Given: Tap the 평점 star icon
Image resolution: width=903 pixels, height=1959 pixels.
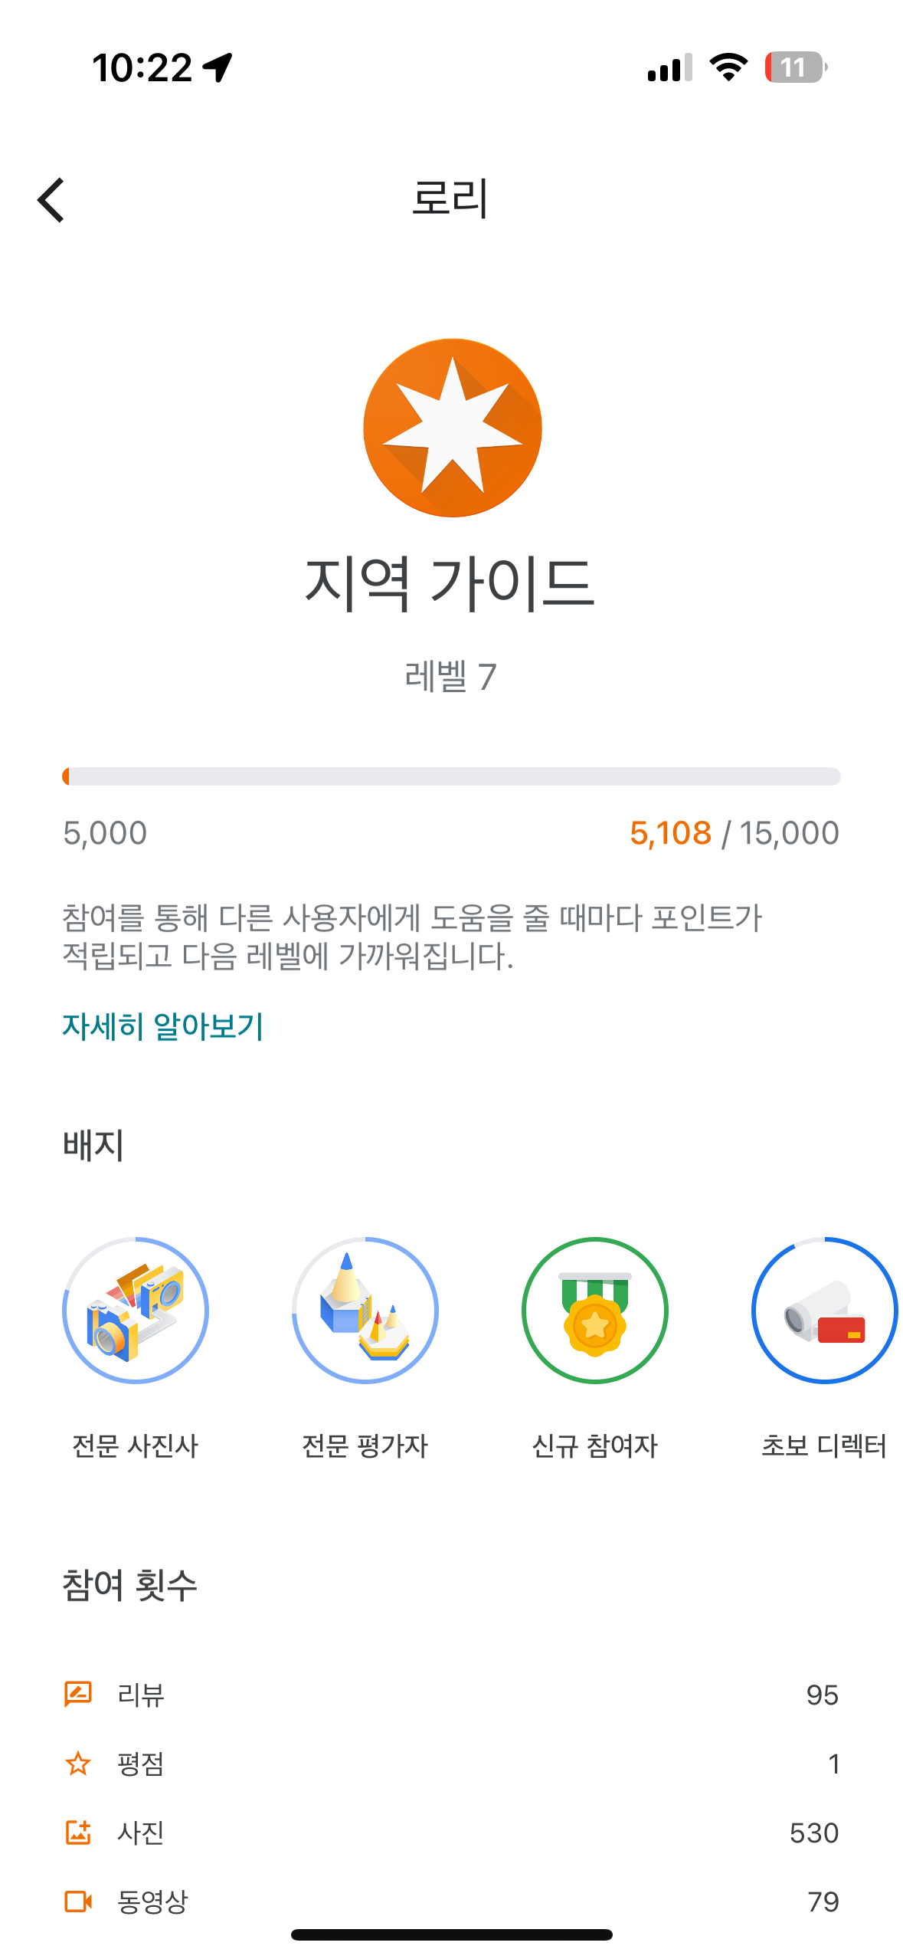Looking at the screenshot, I should tap(78, 1764).
